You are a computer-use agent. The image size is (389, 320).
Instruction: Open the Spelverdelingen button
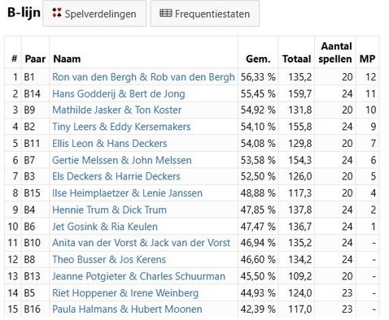tap(94, 13)
